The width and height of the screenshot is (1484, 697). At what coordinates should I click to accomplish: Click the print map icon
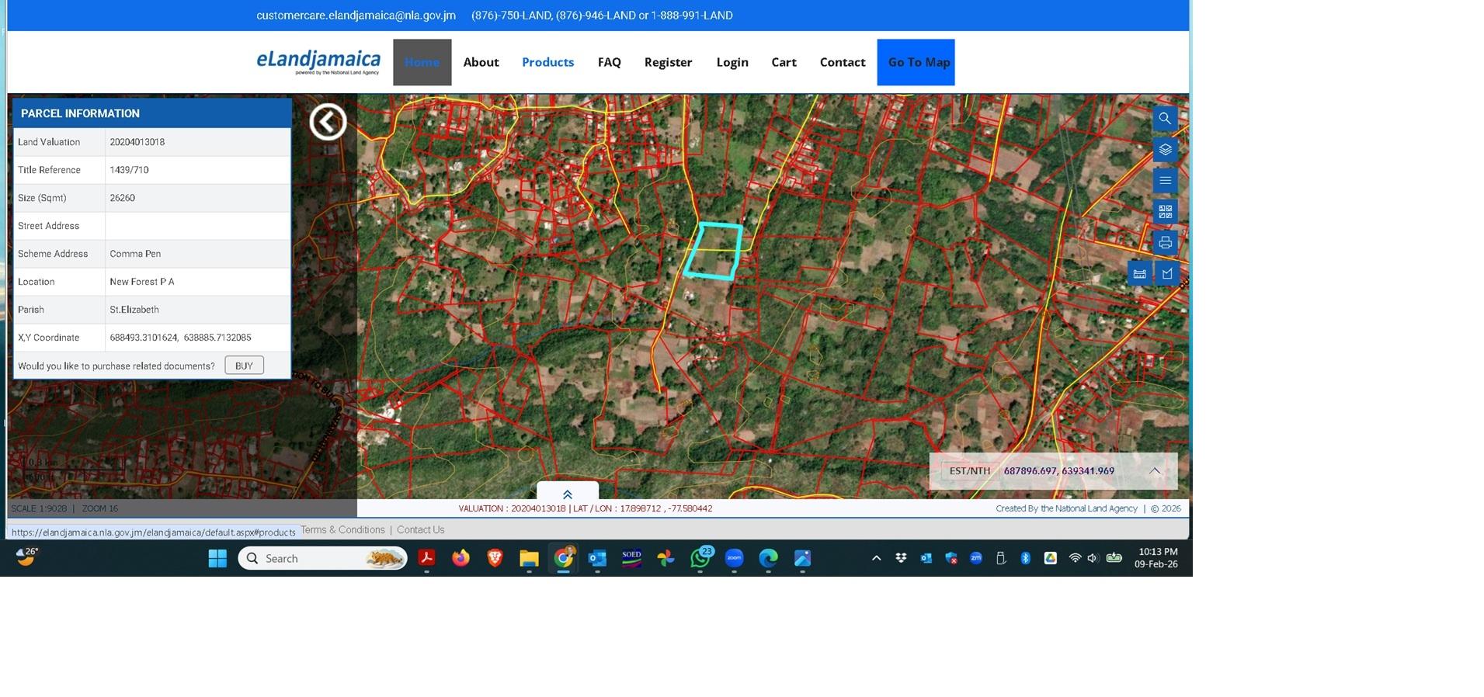[x=1165, y=243]
